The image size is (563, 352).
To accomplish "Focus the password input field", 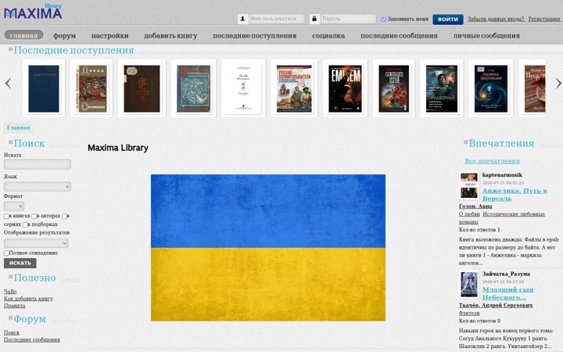I will 348,19.
